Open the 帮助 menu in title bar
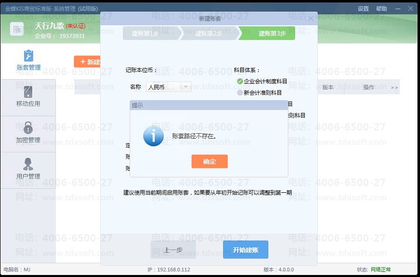 pyautogui.click(x=381, y=9)
